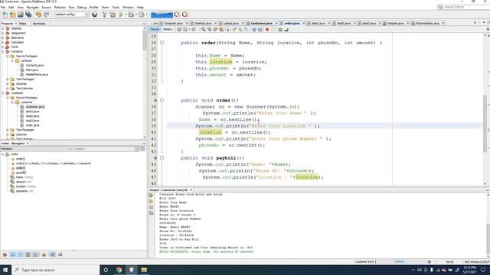Image resolution: width=490 pixels, height=275 pixels.
Task: Click the Type here to search box
Action: point(56,270)
